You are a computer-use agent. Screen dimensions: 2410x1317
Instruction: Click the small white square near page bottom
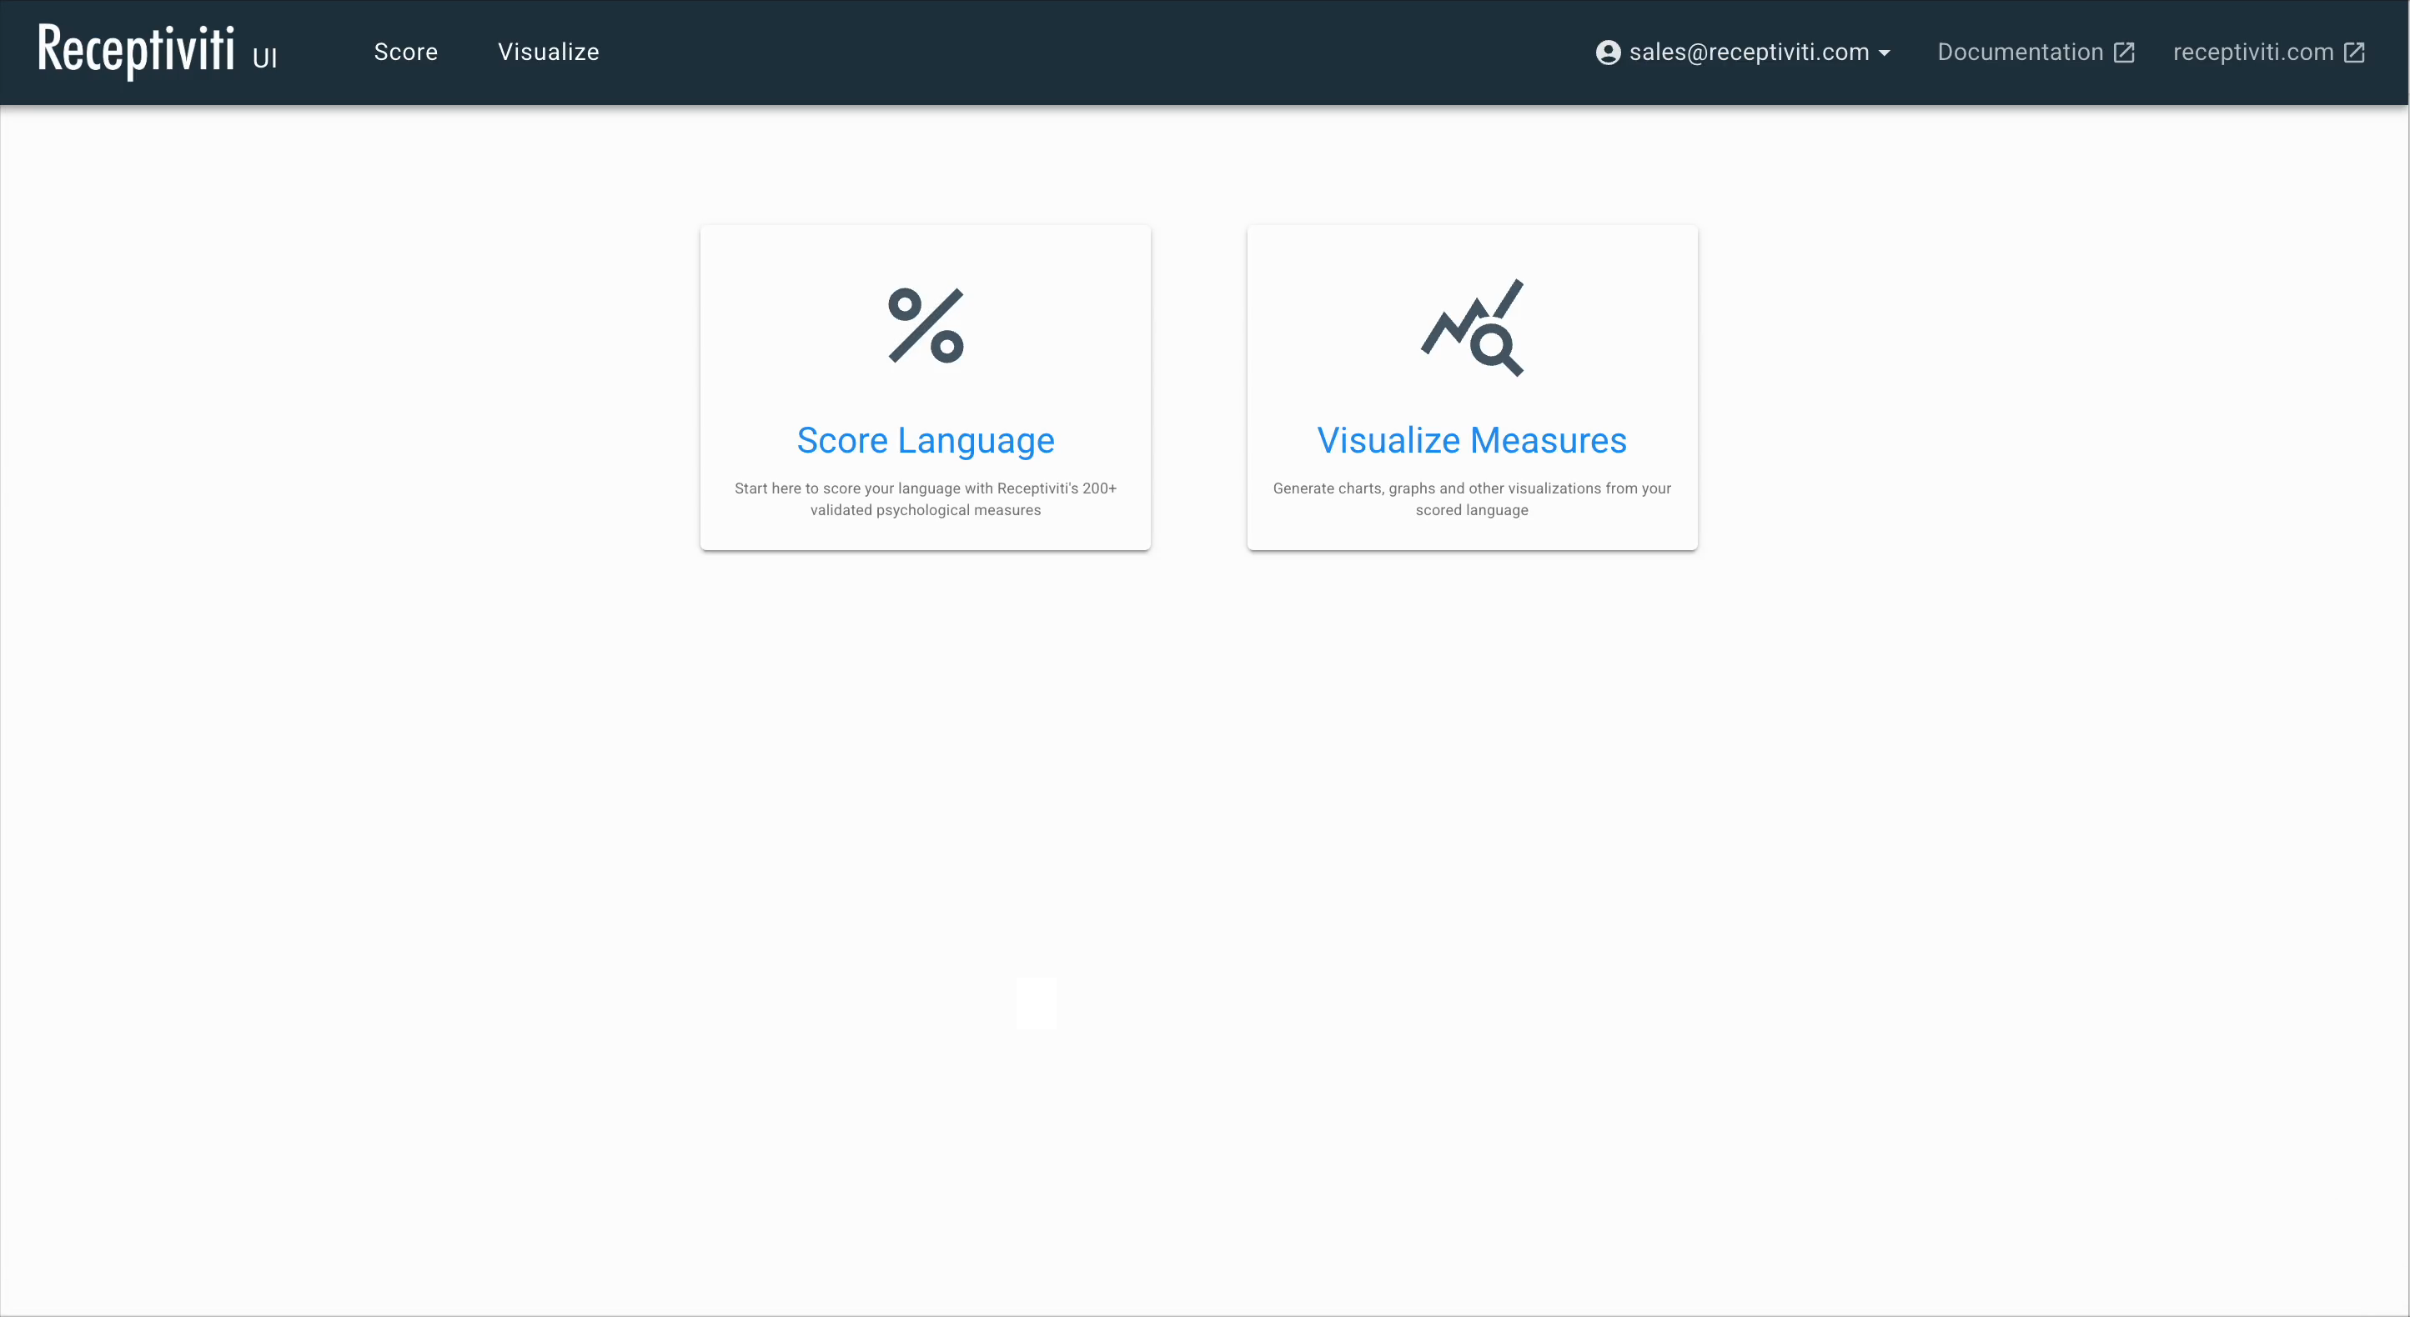(x=1037, y=1004)
